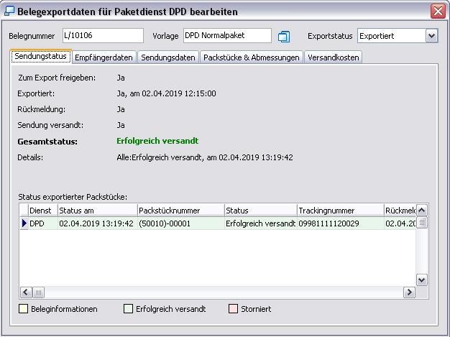Open the Exportstatus dropdown
The image size is (450, 337).
tap(431, 36)
